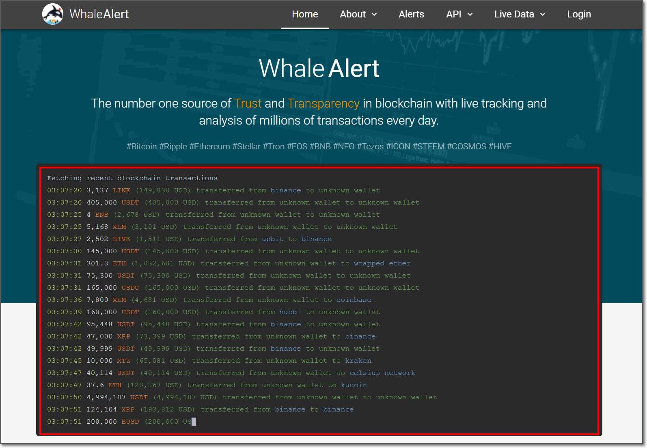This screenshot has width=647, height=448.
Task: Click the WhaleAlert brand name text
Action: (99, 14)
